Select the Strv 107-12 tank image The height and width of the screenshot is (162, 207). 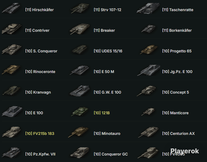click(x=80, y=8)
